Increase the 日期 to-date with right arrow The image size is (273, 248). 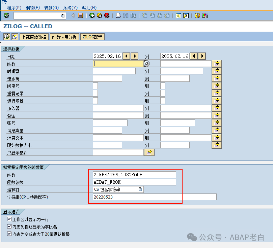(x=202, y=56)
